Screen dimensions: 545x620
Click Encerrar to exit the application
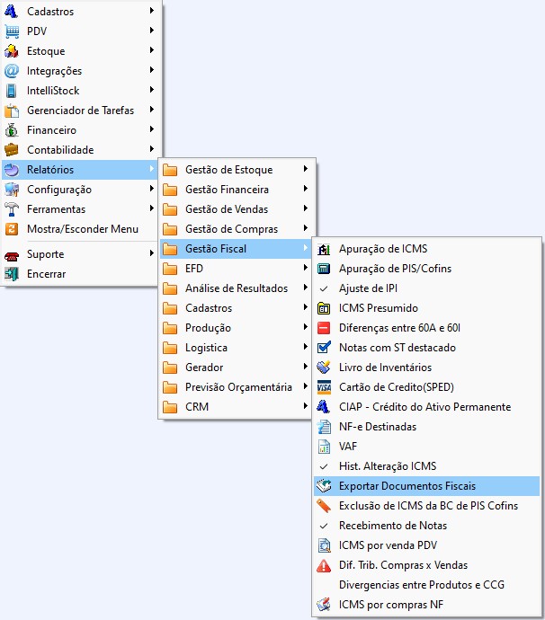point(46,274)
